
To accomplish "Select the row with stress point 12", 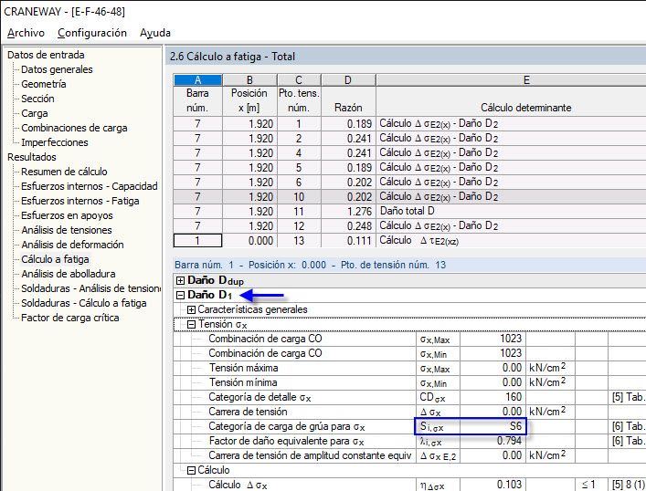I will [x=409, y=226].
